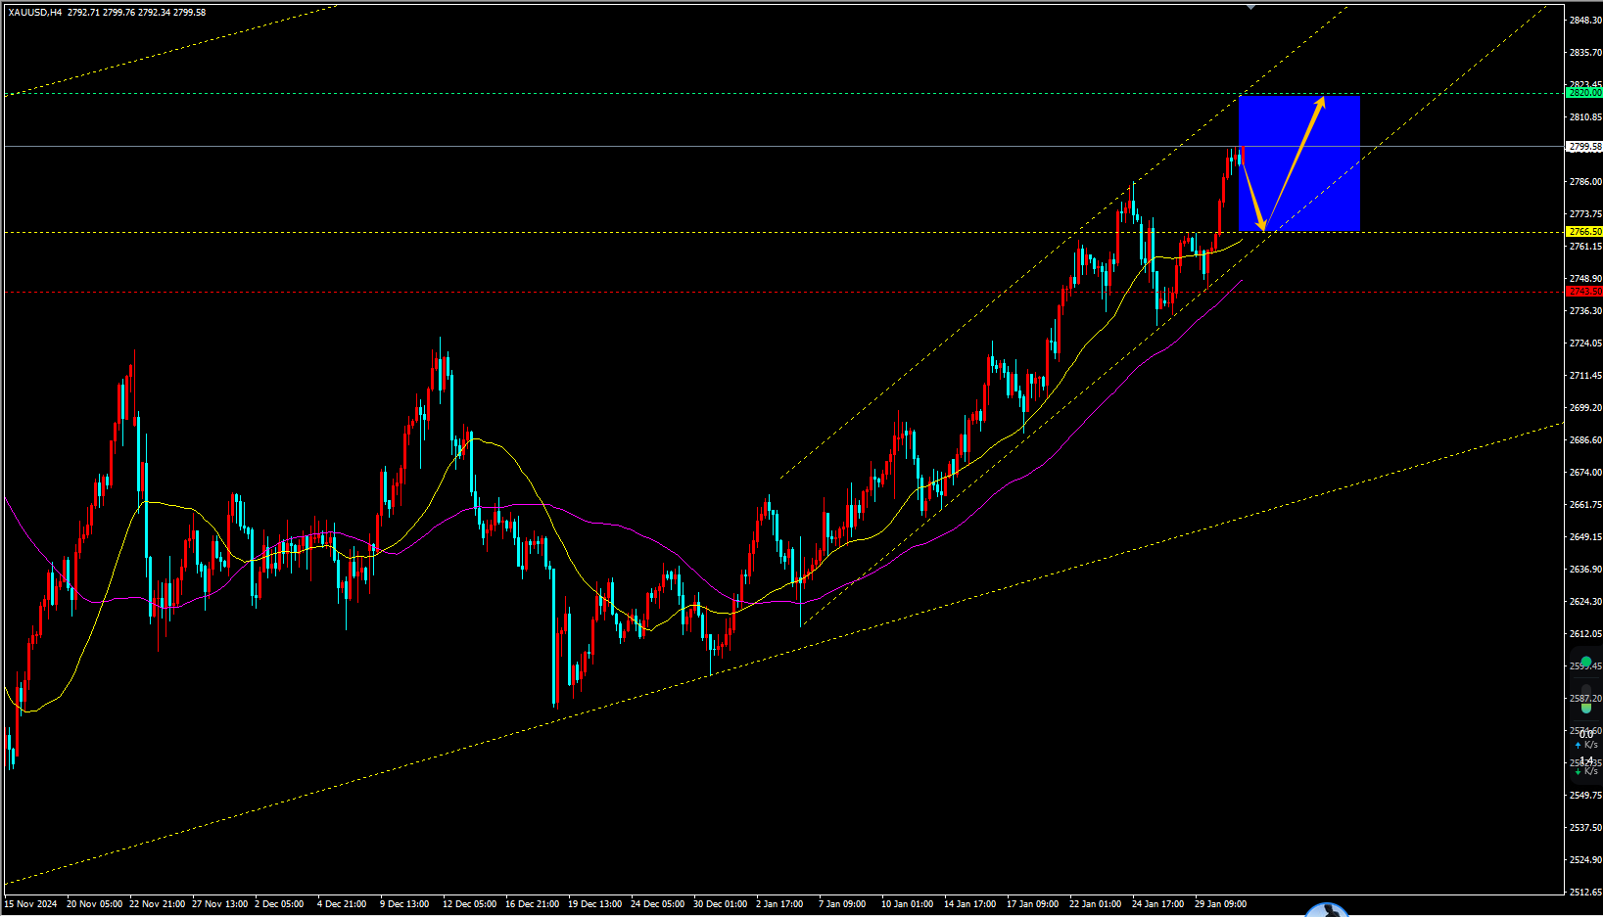The height and width of the screenshot is (917, 1603).
Task: Click the 2549.75 price scale value
Action: (x=1585, y=795)
